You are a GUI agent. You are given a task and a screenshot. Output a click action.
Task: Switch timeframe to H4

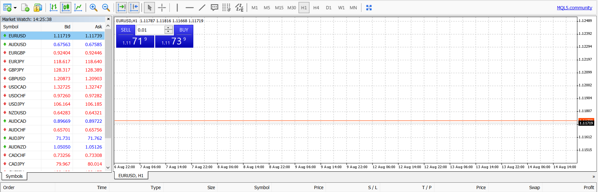point(316,8)
